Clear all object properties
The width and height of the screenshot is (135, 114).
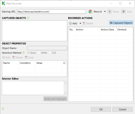pos(29,58)
